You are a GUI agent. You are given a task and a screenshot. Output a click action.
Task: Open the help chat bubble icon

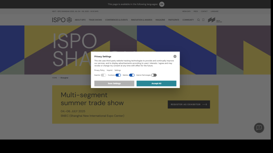pos(259,128)
